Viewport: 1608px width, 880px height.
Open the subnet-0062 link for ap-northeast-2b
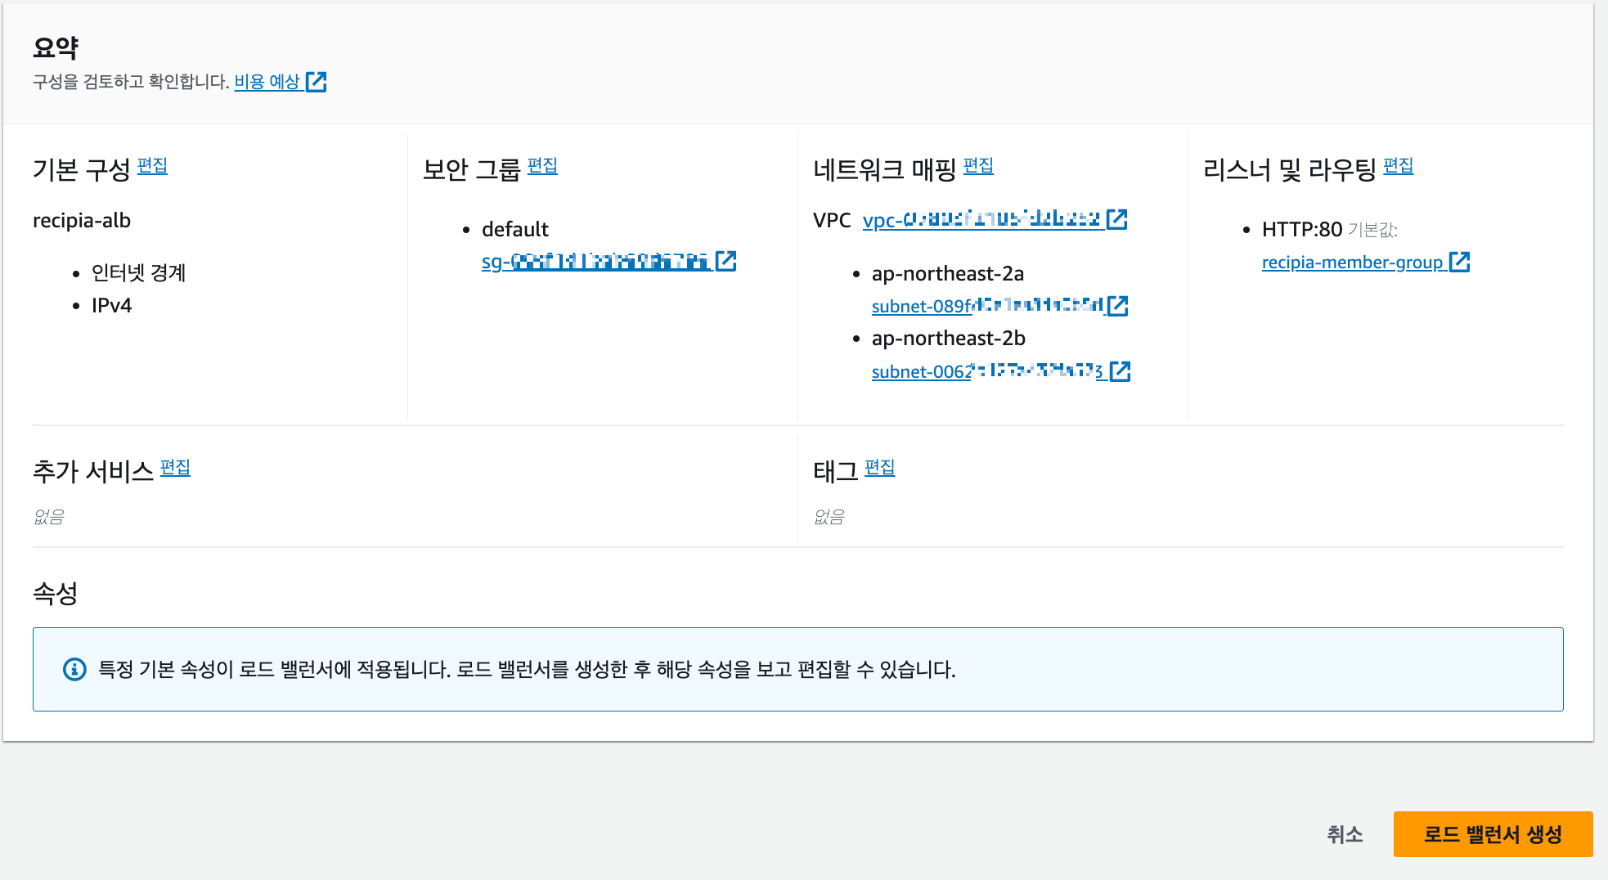(x=988, y=371)
